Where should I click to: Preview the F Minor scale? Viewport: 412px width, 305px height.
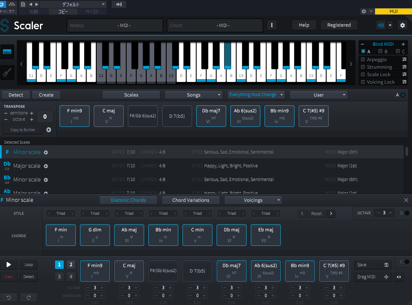46,152
